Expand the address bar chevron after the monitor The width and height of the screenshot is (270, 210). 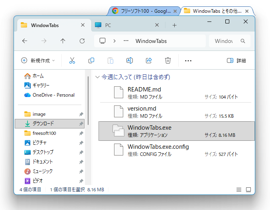click(x=114, y=41)
